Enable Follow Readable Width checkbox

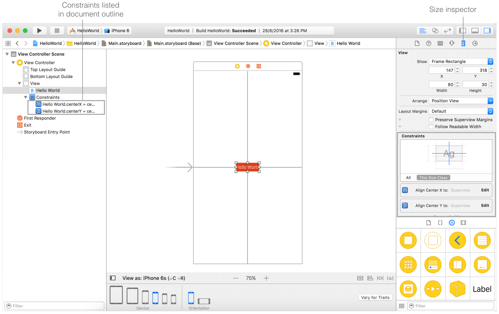431,127
